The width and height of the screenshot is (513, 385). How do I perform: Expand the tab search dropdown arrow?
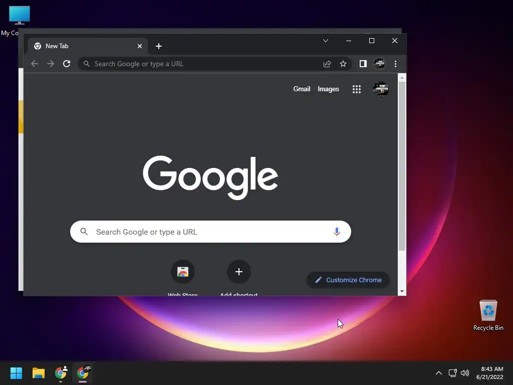[x=326, y=41]
